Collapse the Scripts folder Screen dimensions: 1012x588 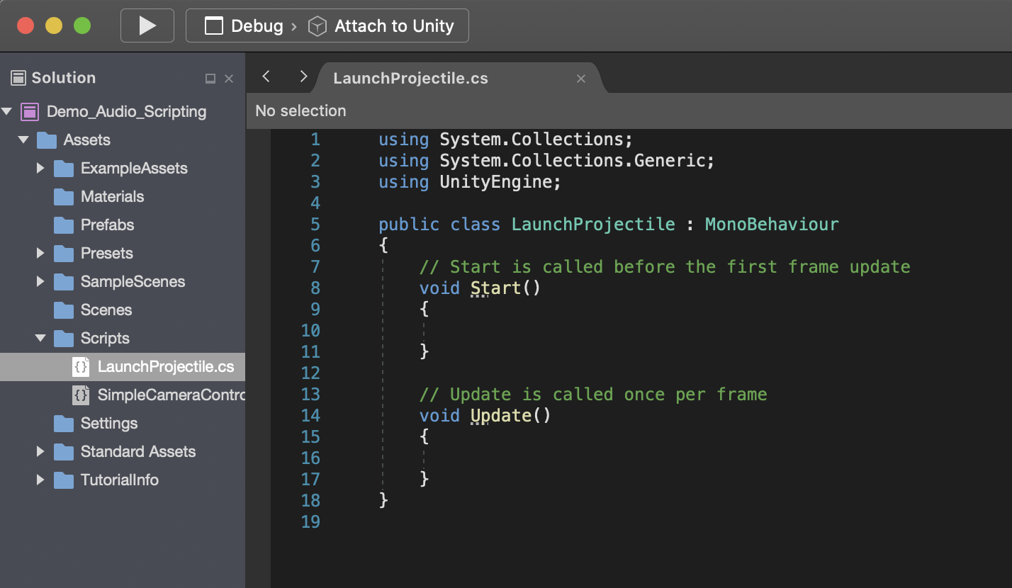[41, 338]
